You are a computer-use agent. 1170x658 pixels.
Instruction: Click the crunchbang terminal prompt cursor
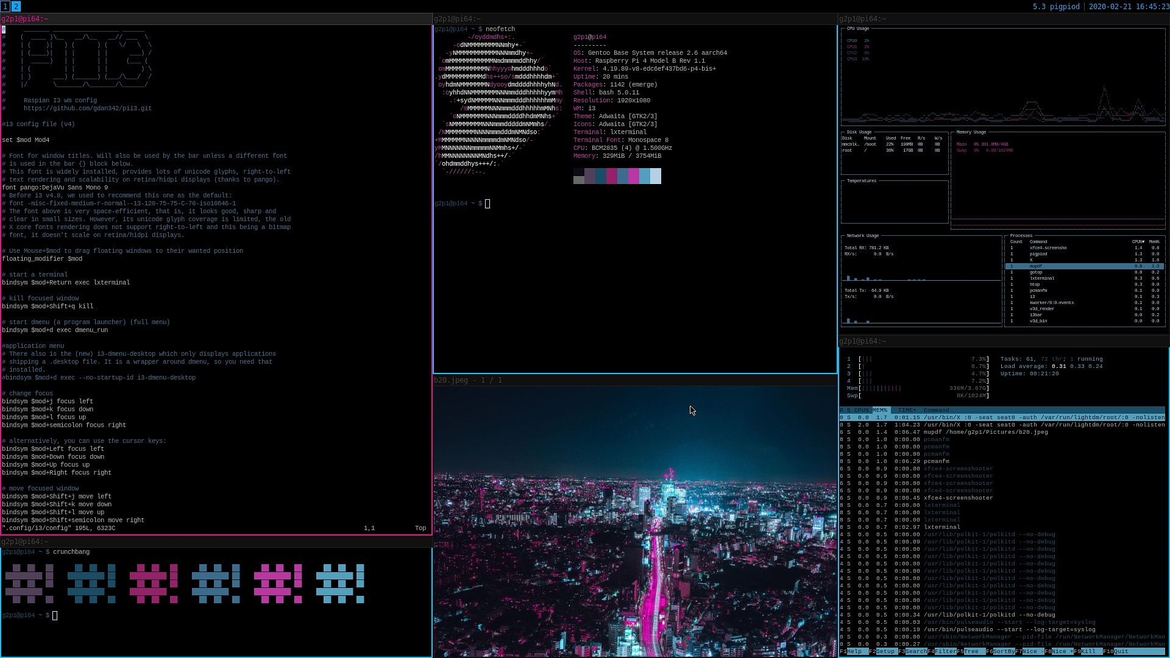coord(55,615)
